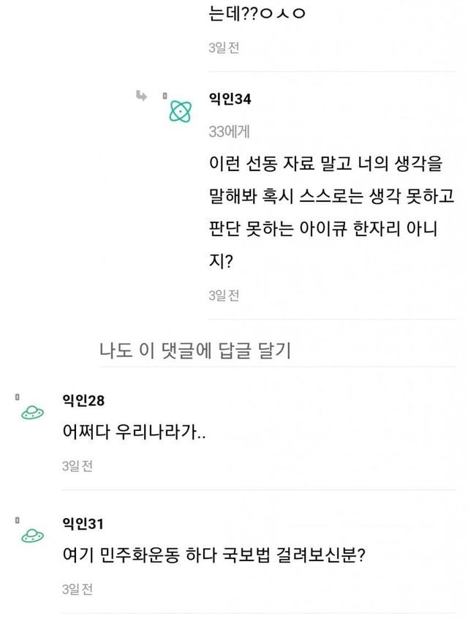The width and height of the screenshot is (468, 619).
Task: Click the UFO avatar of 익인28
Action: (x=32, y=413)
